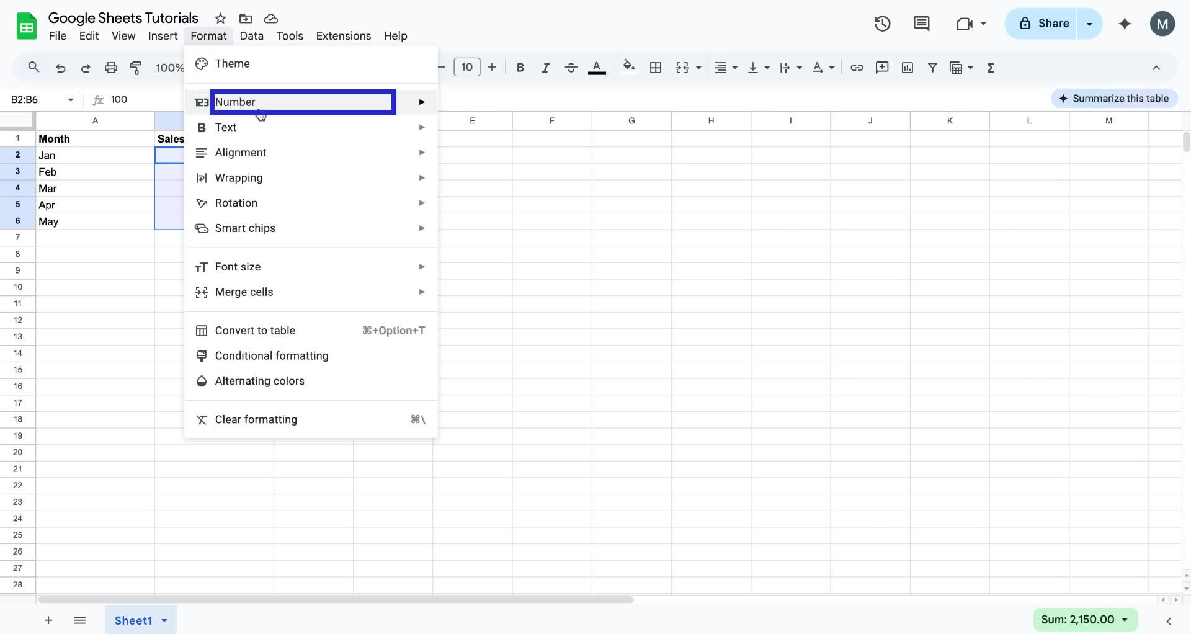Toggle bold formatting
Image resolution: width=1191 pixels, height=634 pixels.
tap(520, 67)
